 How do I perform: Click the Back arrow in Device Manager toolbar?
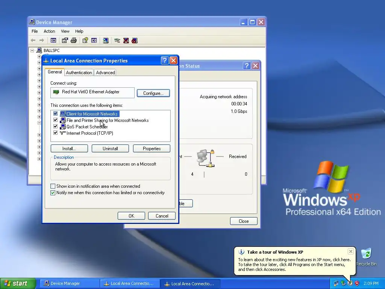click(33, 40)
